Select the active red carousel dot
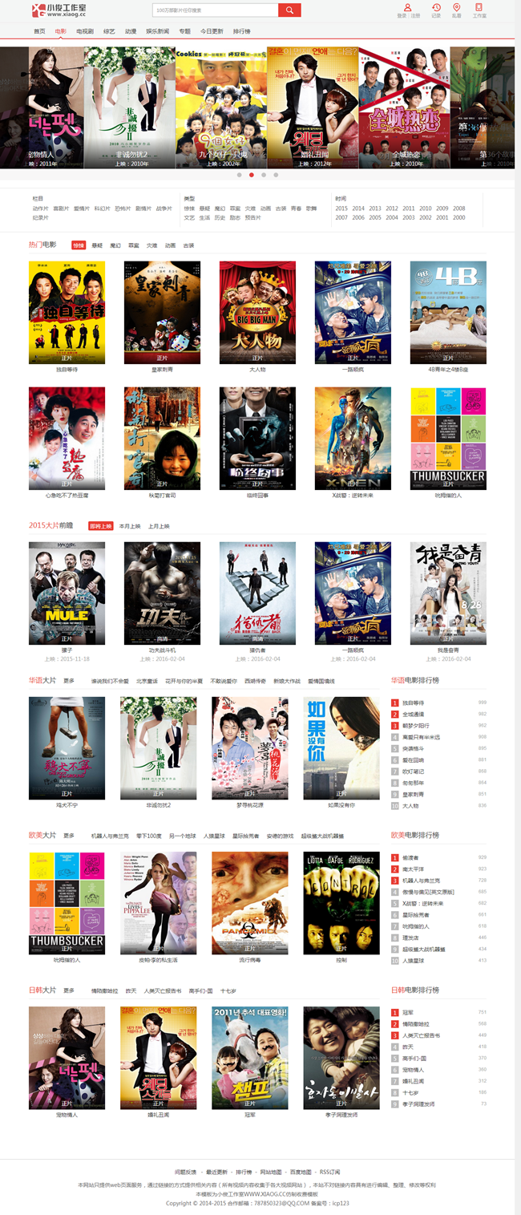Viewport: 521px width, 1215px height. point(252,174)
